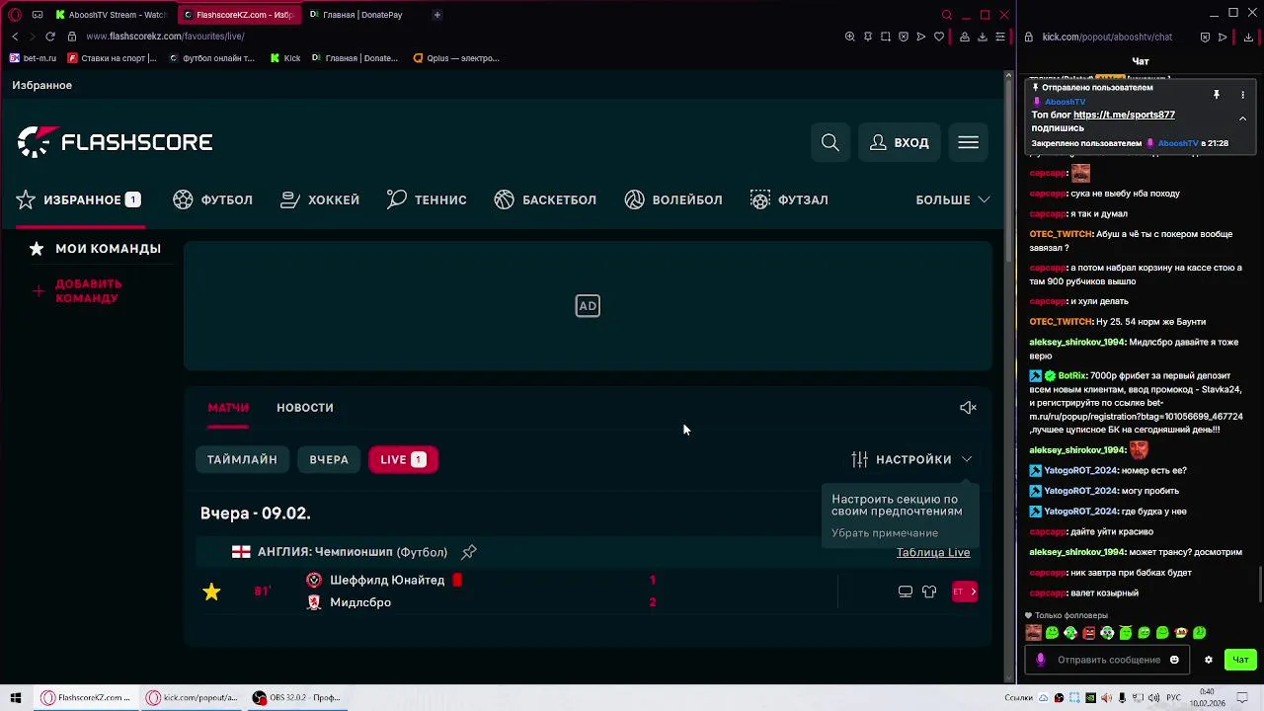Screen dimensions: 1264x711
Task: Click ДОБАВИТЬ КОМАНДУ link
Action: pyautogui.click(x=77, y=290)
